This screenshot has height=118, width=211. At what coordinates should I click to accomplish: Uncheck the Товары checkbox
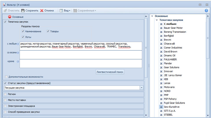[x=48, y=31]
